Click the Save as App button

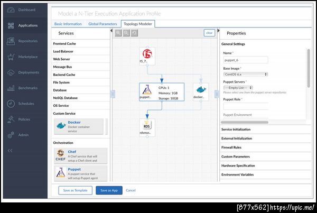(109, 190)
